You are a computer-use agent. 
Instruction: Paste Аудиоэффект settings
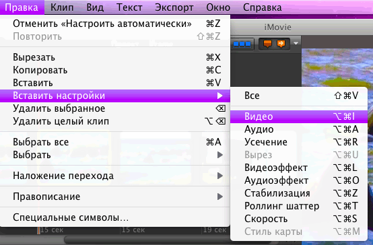pyautogui.click(x=299, y=180)
